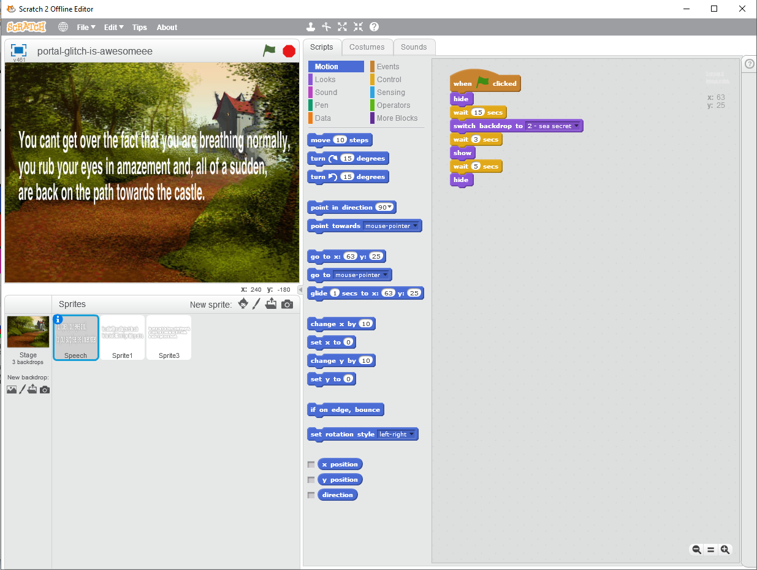Open the Sounds tab
Viewport: 757px width, 570px height.
click(x=414, y=47)
